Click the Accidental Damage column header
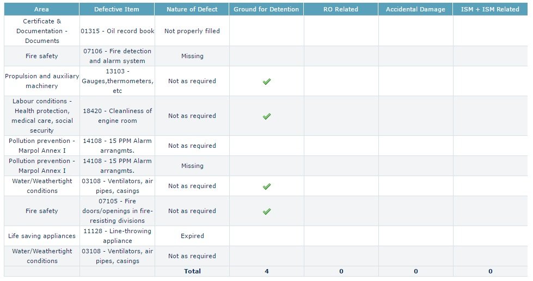The width and height of the screenshot is (533, 281). pyautogui.click(x=415, y=9)
